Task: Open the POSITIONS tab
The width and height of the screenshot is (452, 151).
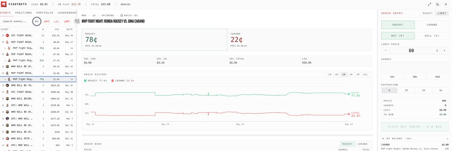Action: point(24,13)
